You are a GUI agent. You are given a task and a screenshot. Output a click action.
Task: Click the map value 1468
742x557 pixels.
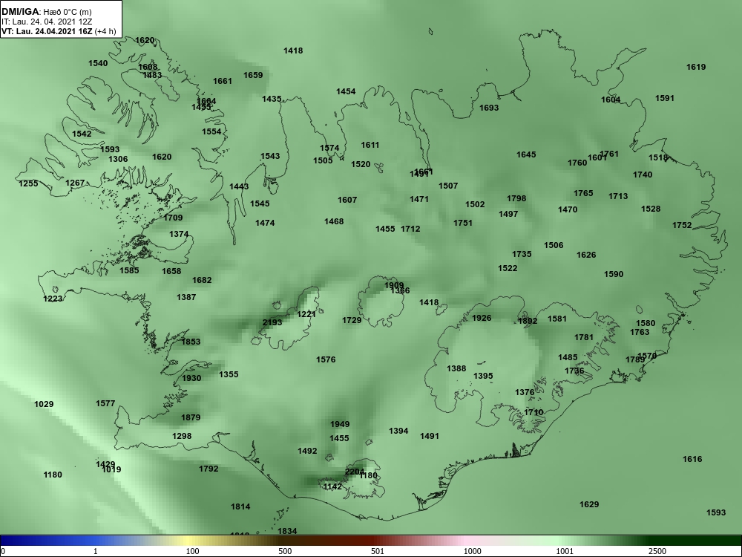[x=334, y=221]
